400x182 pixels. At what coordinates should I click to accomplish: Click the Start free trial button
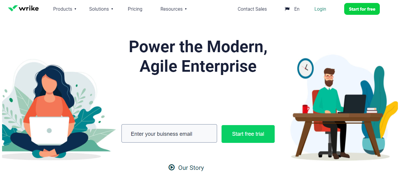248,134
